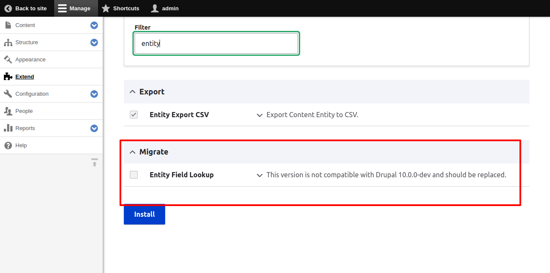Click the People user icon in sidebar
This screenshot has width=550, height=273.
point(8,111)
